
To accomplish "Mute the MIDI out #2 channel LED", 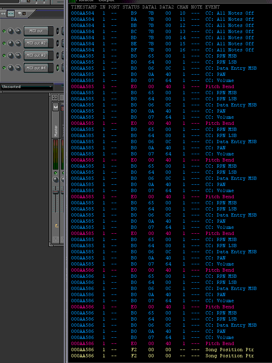I will click(4, 43).
